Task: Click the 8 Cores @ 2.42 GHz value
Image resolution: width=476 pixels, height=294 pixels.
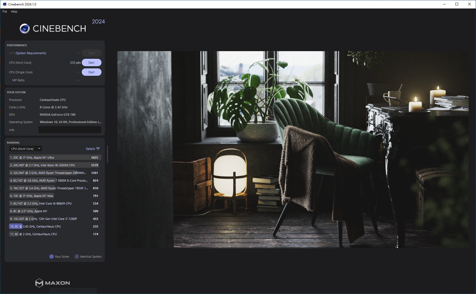Action: (x=53, y=107)
